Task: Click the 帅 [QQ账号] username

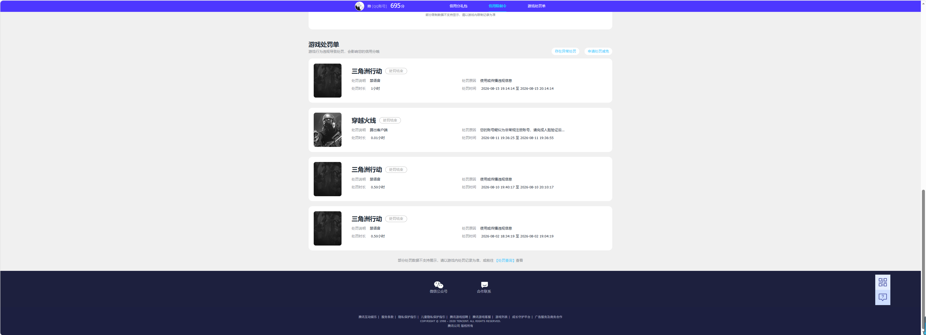Action: 377,6
